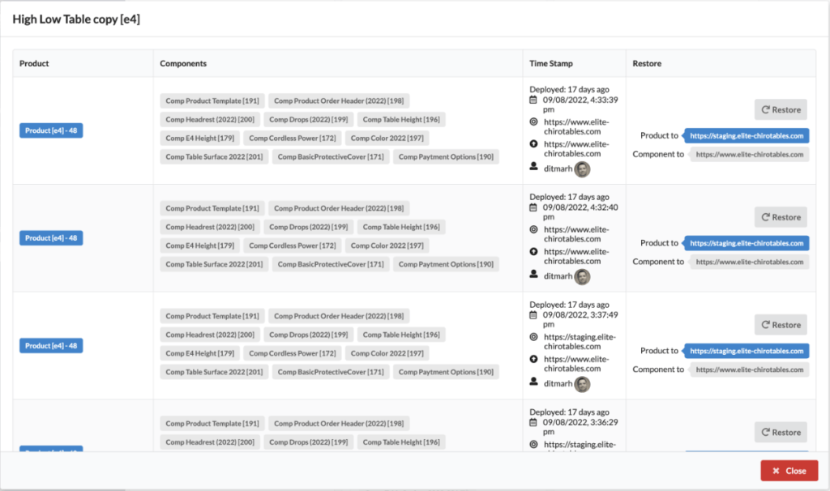
Task: Click ditmarh username in 4:32:40 pm row
Action: point(558,276)
